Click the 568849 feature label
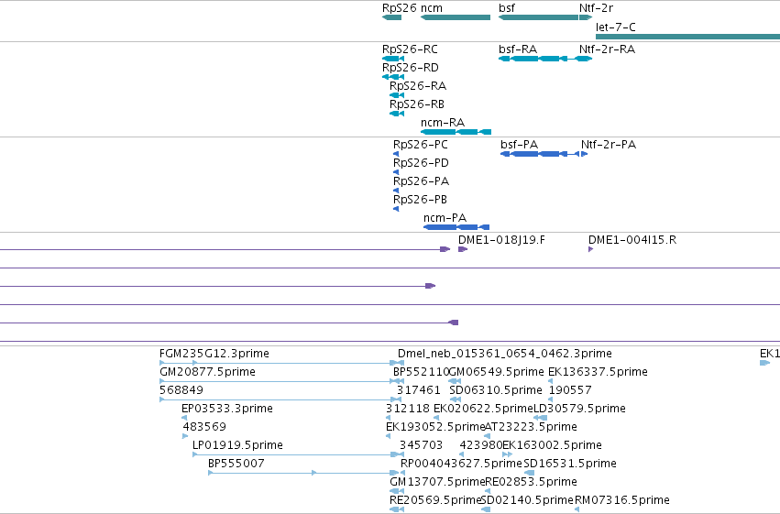This screenshot has width=780, height=514. pyautogui.click(x=181, y=390)
